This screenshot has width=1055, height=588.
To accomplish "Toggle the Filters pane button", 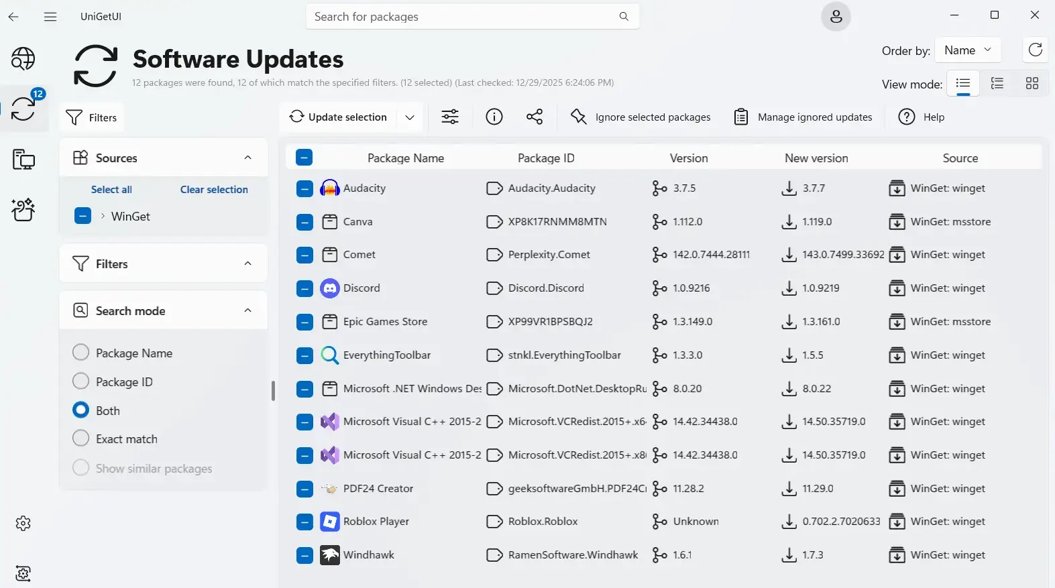I will click(x=91, y=118).
